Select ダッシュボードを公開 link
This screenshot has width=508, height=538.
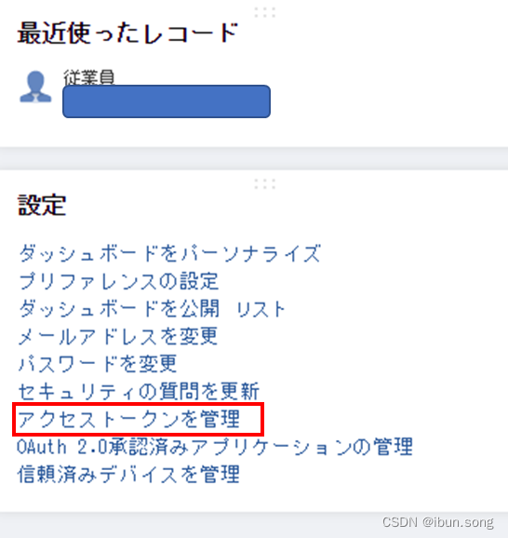click(x=119, y=308)
